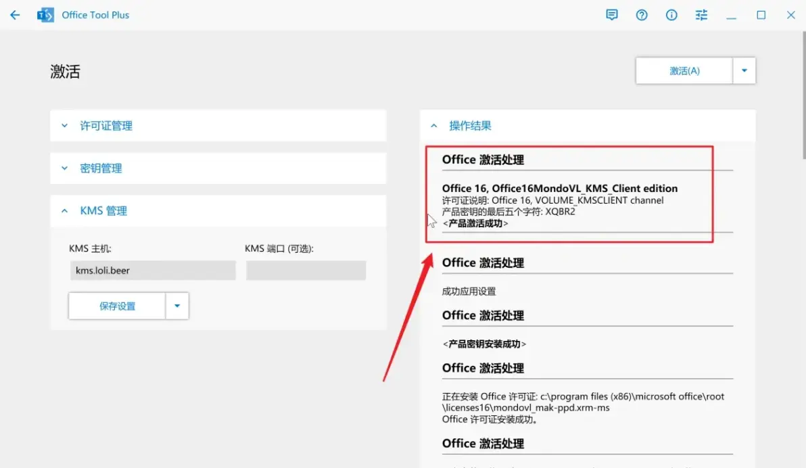
Task: Click the KMS 端口 optional input field
Action: coord(306,271)
